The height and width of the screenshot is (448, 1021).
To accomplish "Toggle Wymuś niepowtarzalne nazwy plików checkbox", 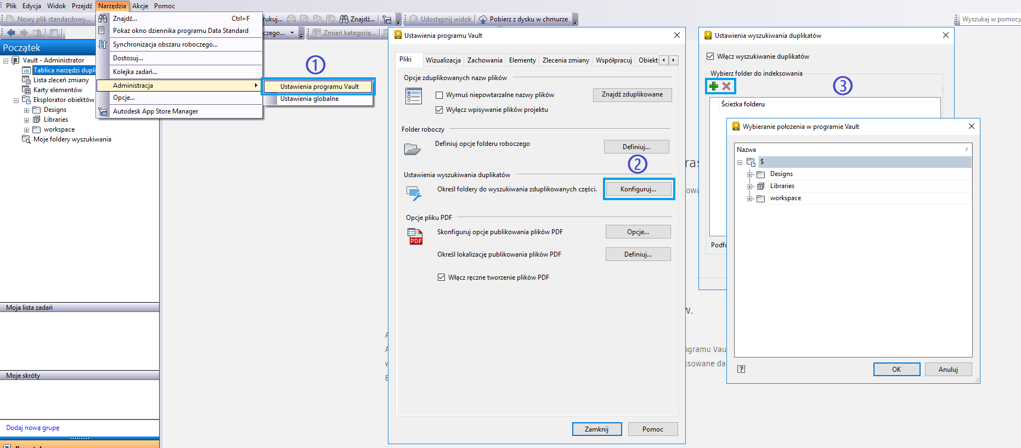I will tap(439, 95).
